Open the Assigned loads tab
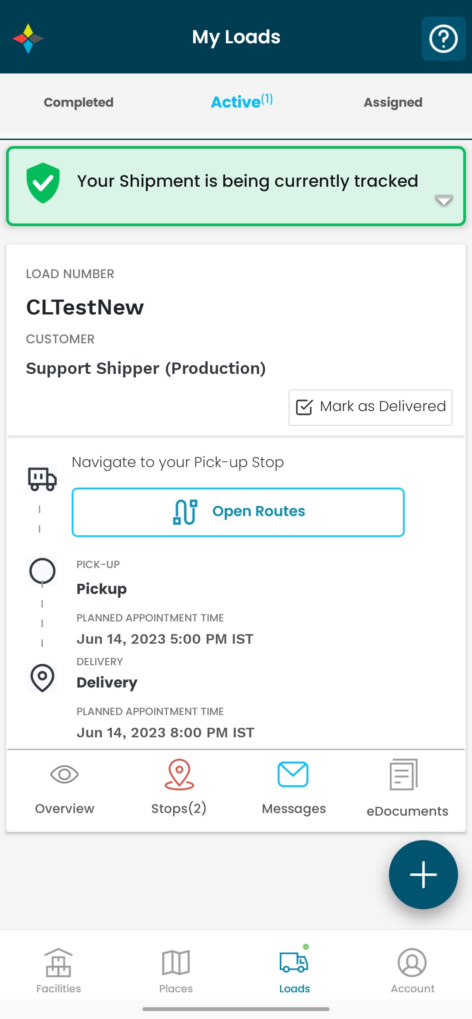The height and width of the screenshot is (1019, 472). [x=392, y=102]
